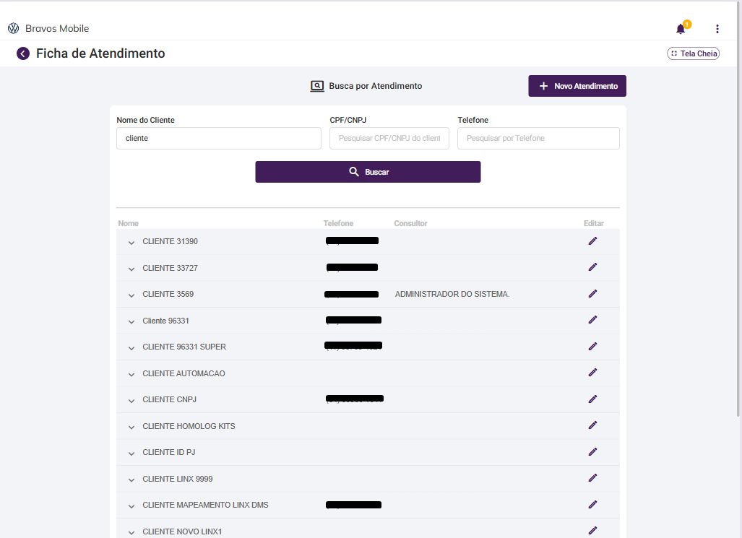Image resolution: width=742 pixels, height=538 pixels.
Task: Click the Volkswagen logo icon
Action: pyautogui.click(x=13, y=28)
